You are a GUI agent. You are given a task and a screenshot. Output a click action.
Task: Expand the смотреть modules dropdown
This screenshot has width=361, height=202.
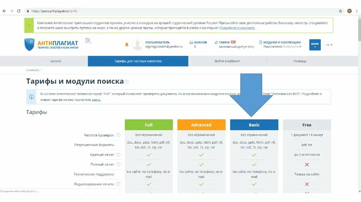point(293,47)
